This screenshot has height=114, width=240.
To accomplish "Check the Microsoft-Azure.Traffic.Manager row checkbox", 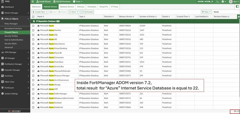I will [x=33, y=94].
